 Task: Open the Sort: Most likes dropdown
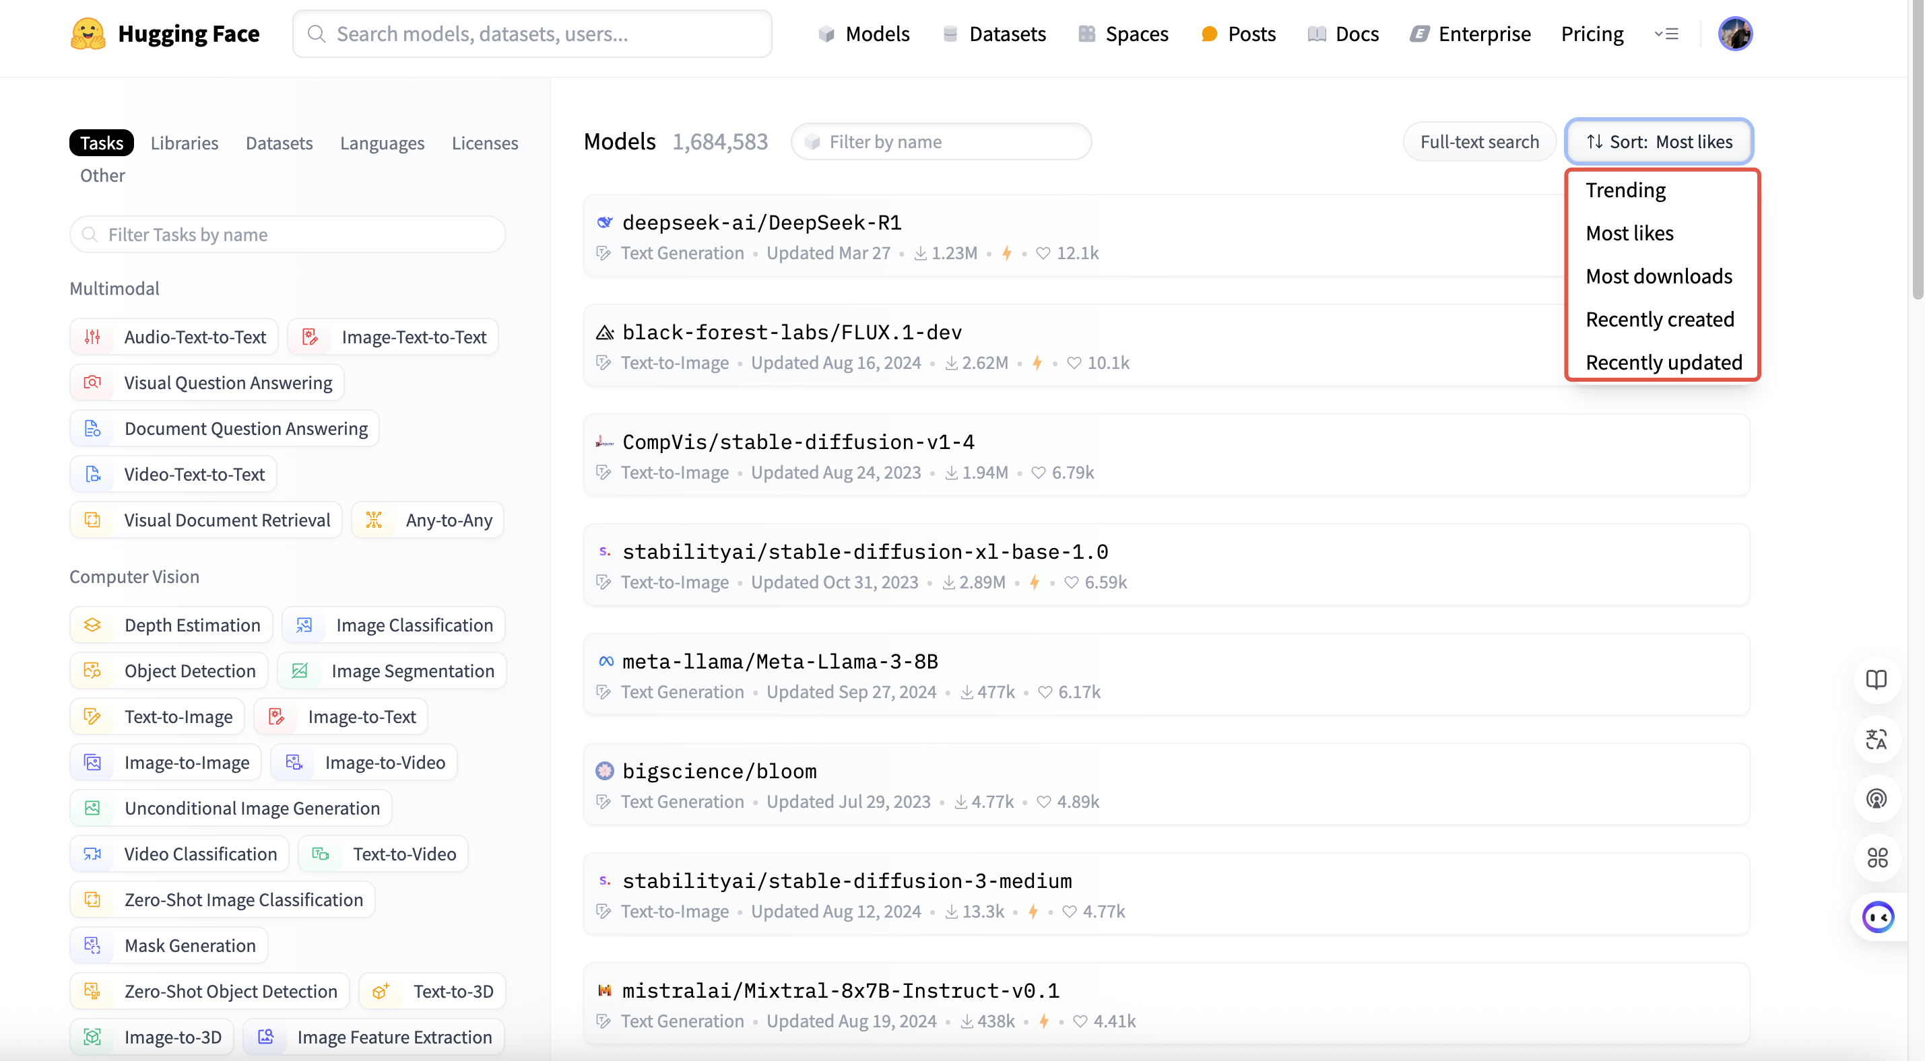1659,142
